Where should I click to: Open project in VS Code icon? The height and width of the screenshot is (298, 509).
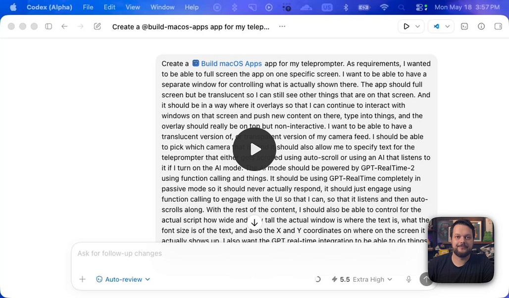[437, 27]
